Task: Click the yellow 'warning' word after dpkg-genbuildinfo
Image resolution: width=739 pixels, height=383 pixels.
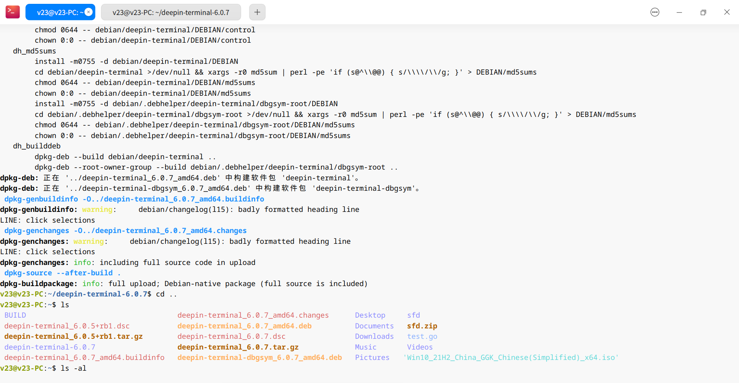Action: point(97,210)
